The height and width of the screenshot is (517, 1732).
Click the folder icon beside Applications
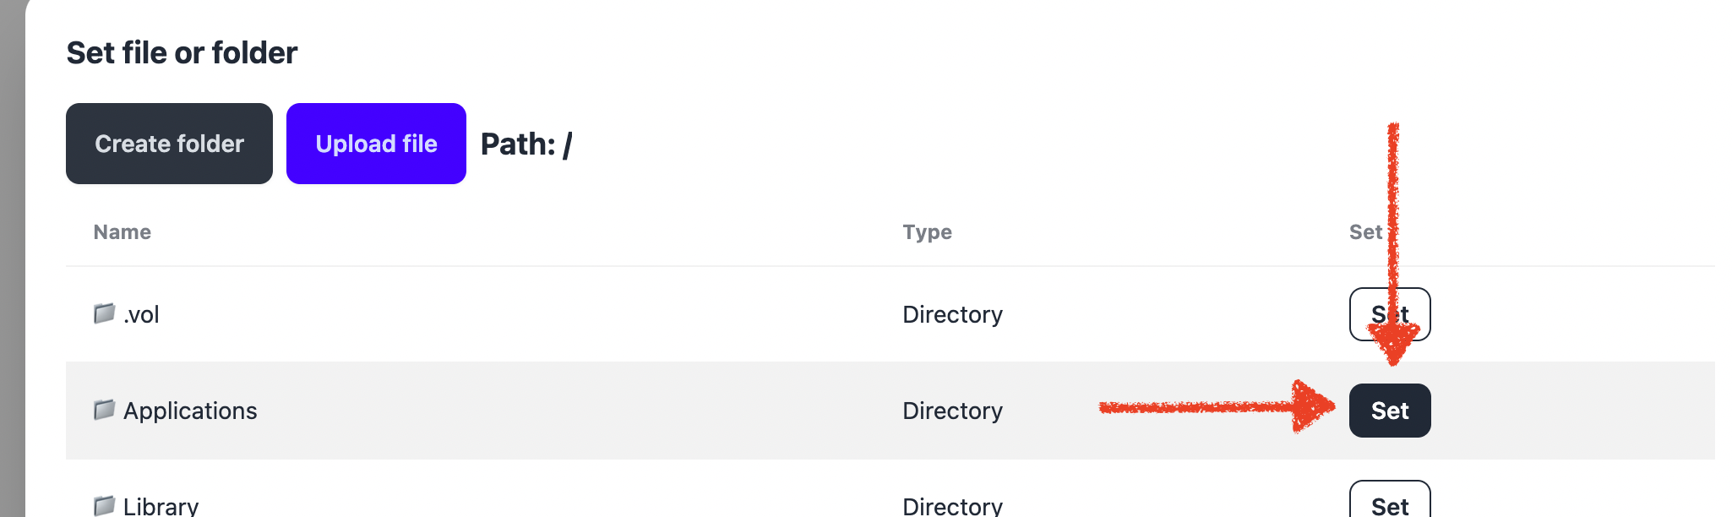click(103, 410)
